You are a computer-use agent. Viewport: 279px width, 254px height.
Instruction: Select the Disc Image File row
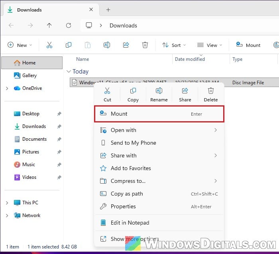pyautogui.click(x=175, y=82)
